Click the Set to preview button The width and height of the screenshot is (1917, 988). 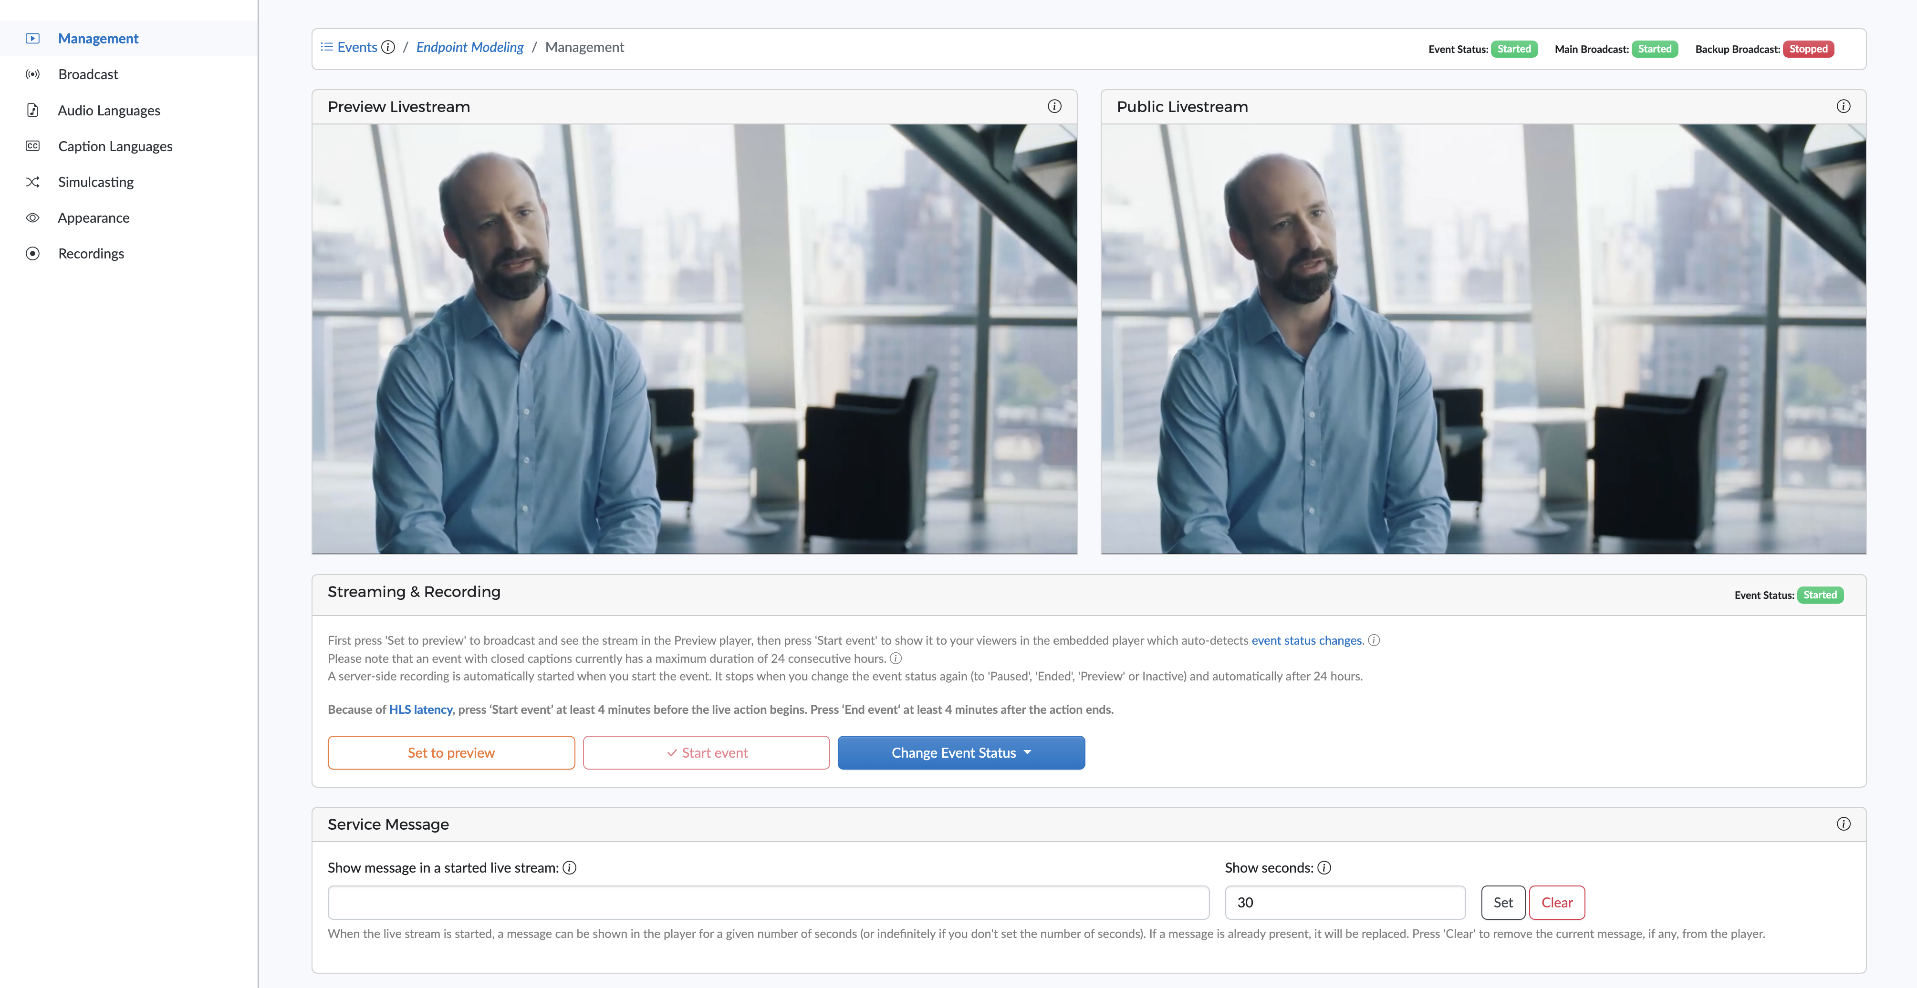(451, 752)
